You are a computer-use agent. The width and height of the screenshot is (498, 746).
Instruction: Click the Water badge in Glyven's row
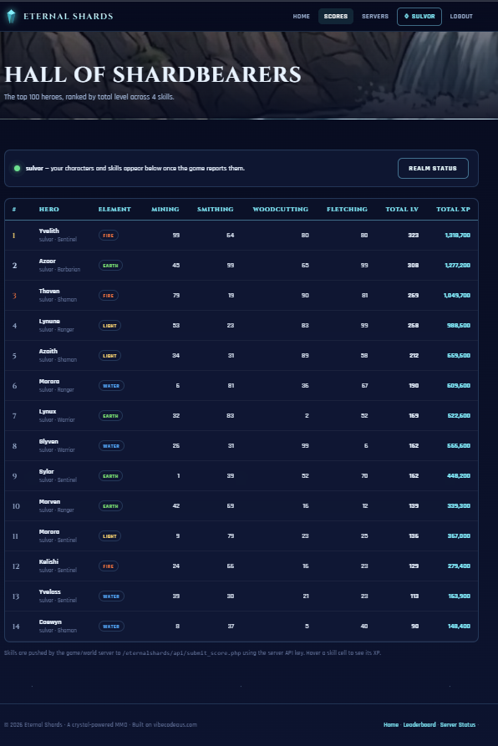(x=111, y=446)
